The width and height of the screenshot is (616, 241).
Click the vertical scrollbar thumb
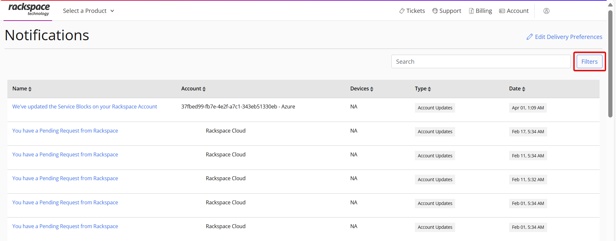(610, 64)
